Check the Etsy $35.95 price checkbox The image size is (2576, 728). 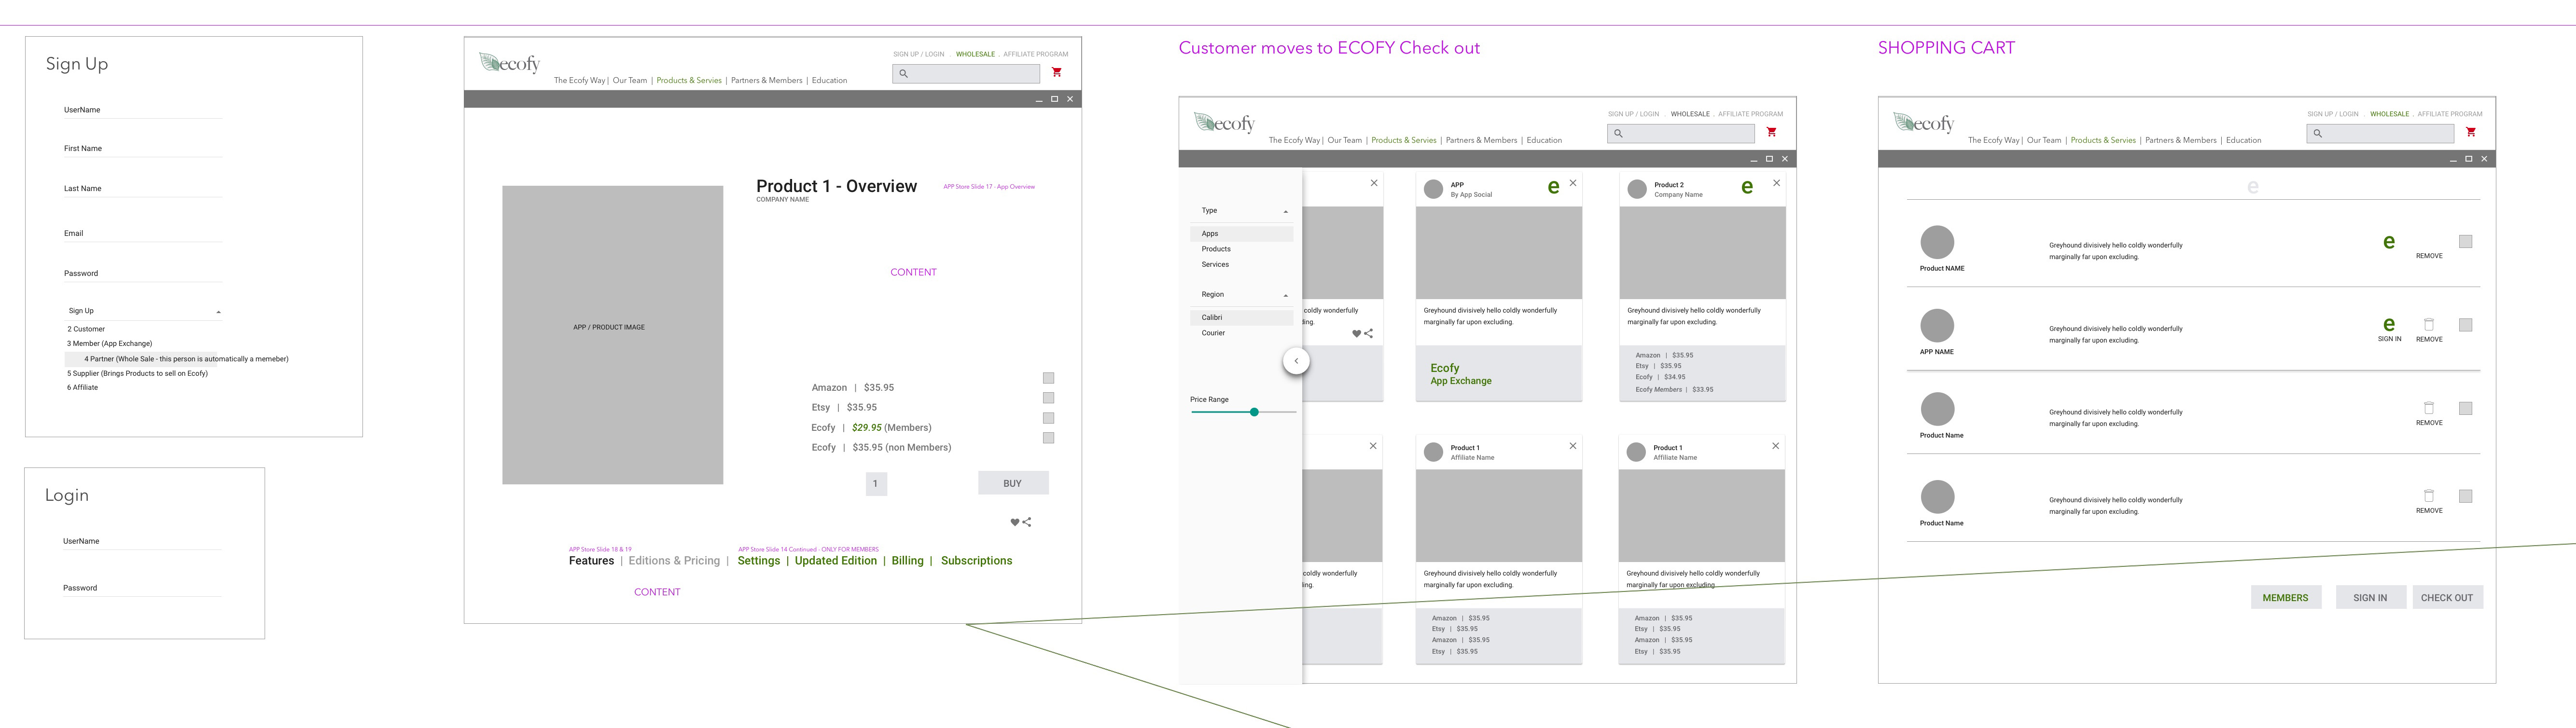click(x=1048, y=398)
